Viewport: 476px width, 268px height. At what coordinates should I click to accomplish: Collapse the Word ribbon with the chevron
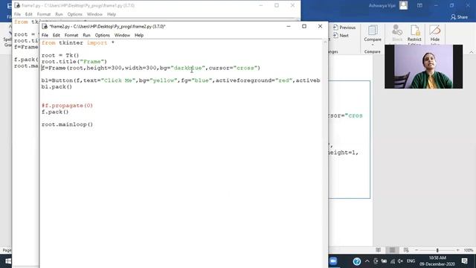(x=471, y=52)
